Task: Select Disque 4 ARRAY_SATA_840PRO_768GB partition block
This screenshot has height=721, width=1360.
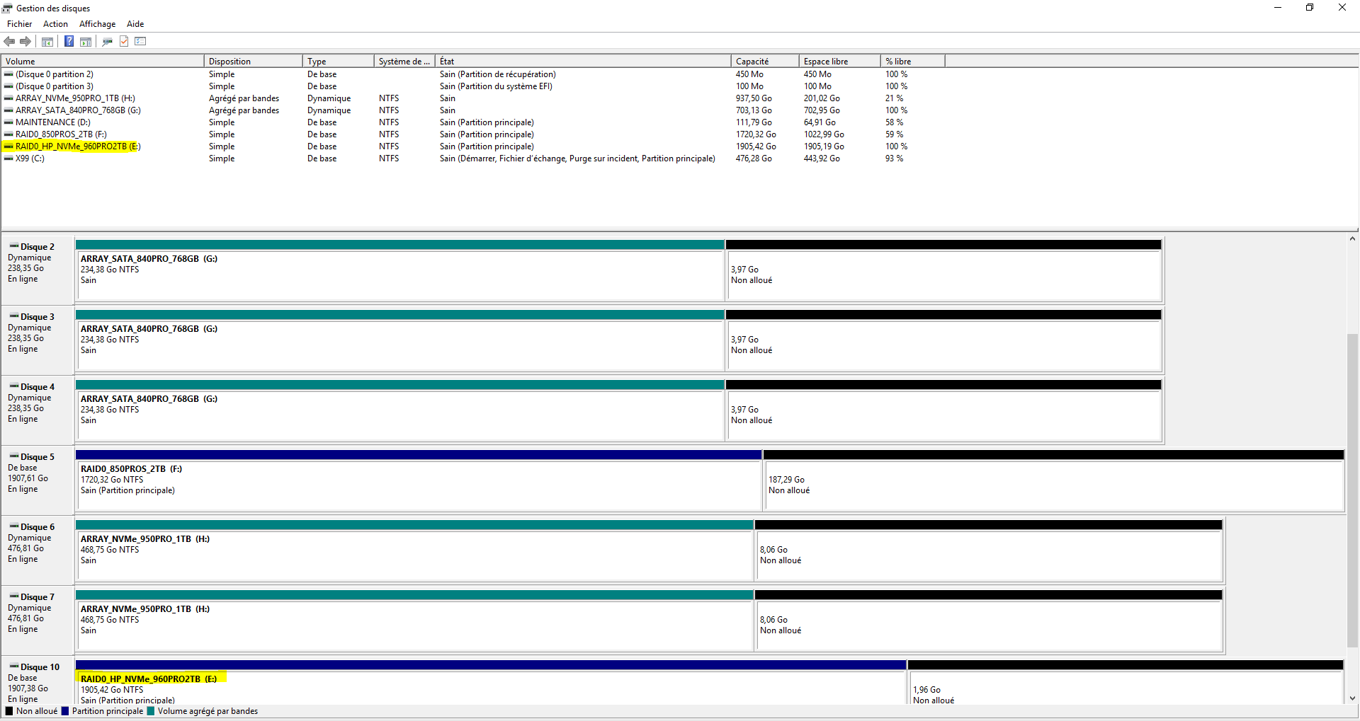Action: coord(400,410)
